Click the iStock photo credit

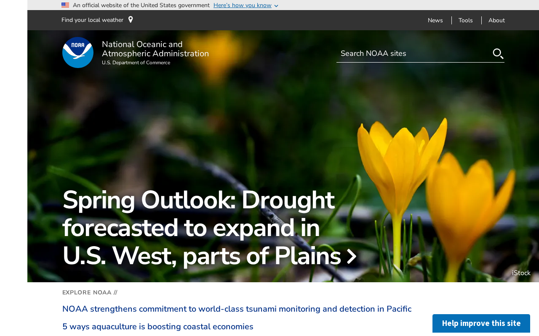click(521, 273)
